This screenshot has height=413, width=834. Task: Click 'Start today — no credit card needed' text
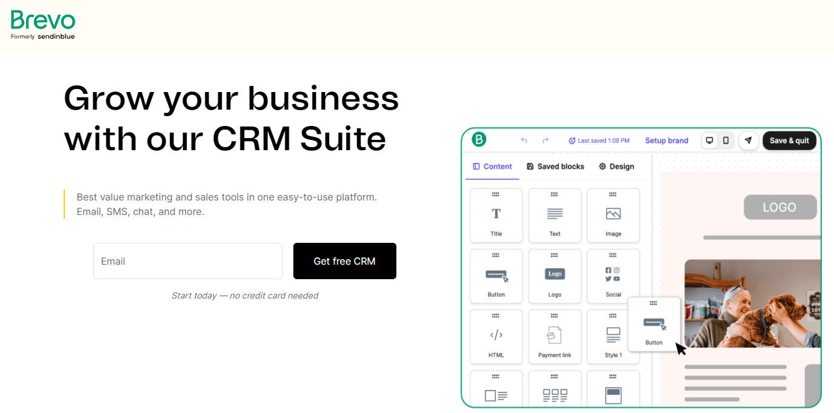click(x=245, y=296)
